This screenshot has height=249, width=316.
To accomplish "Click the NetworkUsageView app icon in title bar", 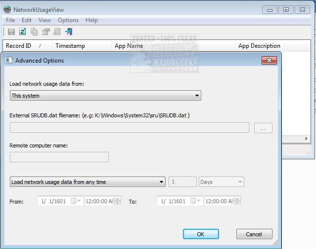I will (7, 9).
